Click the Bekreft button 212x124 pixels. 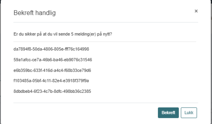[x=168, y=113]
